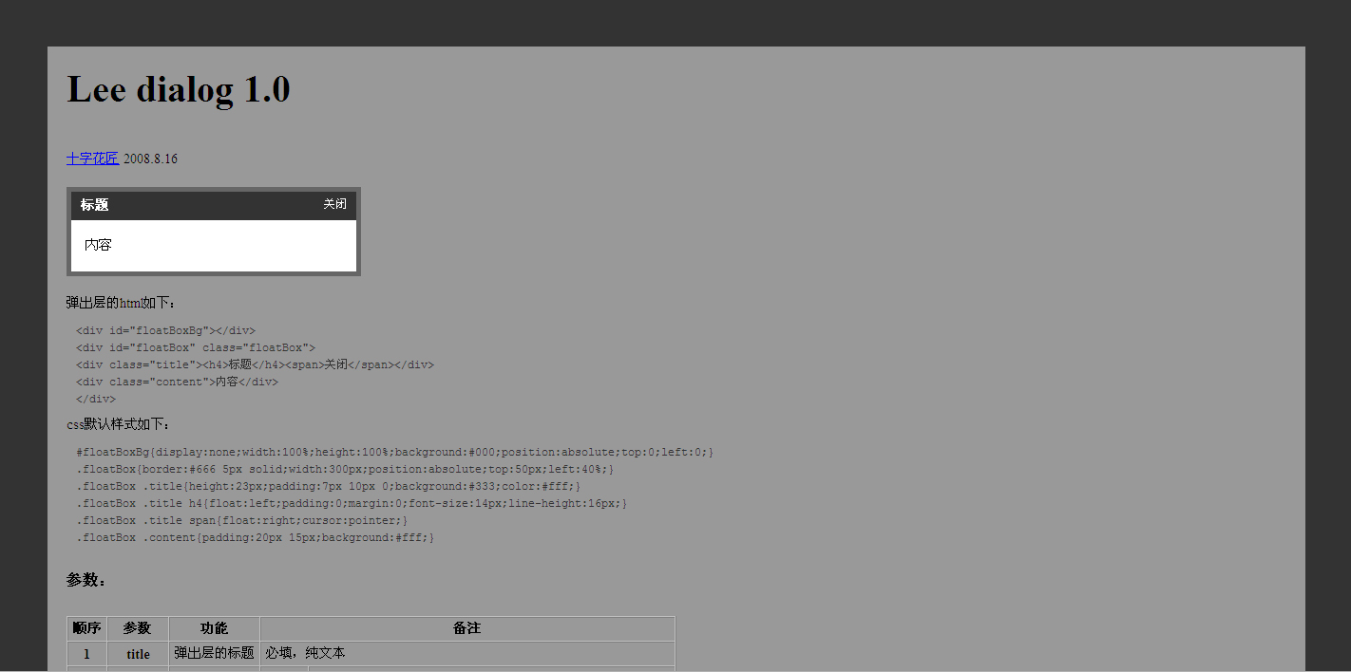1351x672 pixels.
Task: Click the 弹出层的html如下 paragraph
Action: pyautogui.click(x=121, y=303)
